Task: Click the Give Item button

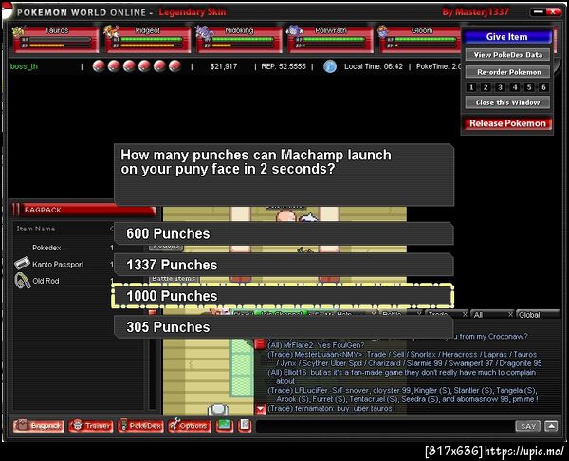Action: click(507, 37)
